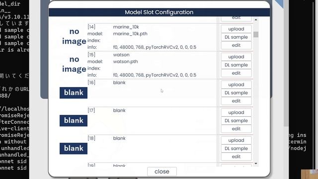
Task: Download sample into blank slot 18
Action: coord(236,148)
